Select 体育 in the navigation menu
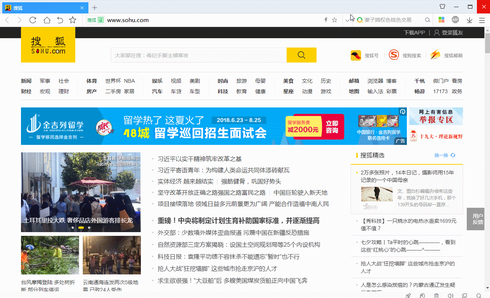490x298 pixels. (x=91, y=81)
